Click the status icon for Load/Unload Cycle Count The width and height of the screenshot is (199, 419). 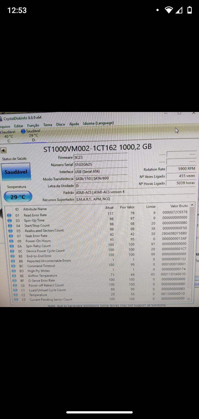coord(16,290)
